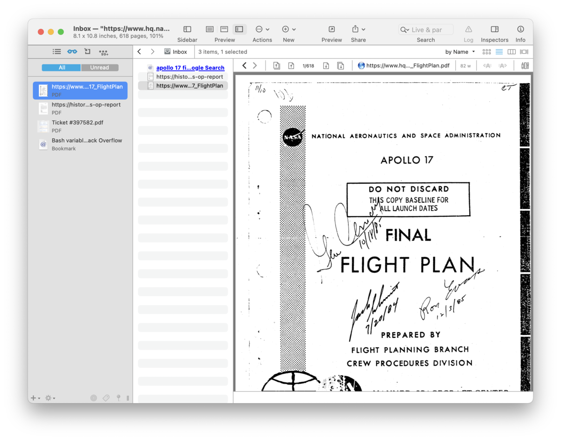Switch sidebar to import/extras icon
561x440 pixels.
[x=87, y=51]
